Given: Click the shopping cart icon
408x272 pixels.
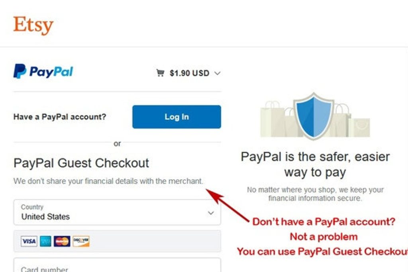Looking at the screenshot, I should coord(160,73).
